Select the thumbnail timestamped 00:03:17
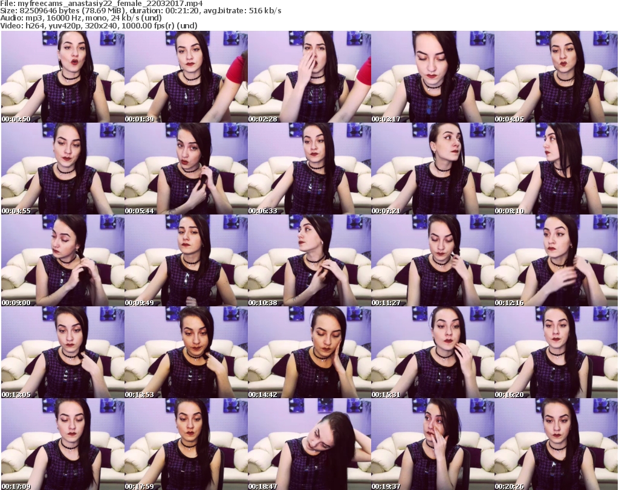Viewport: 619px width, 490px height. pos(433,77)
